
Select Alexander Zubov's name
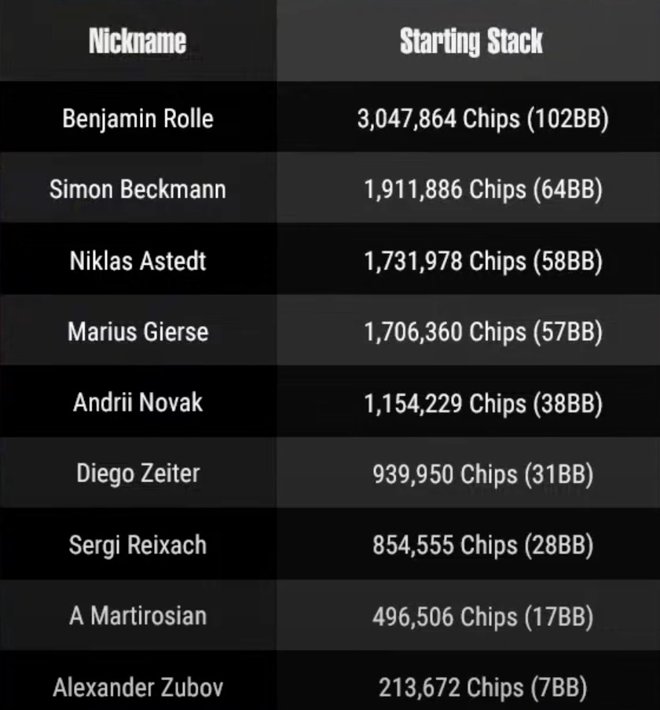pyautogui.click(x=137, y=688)
